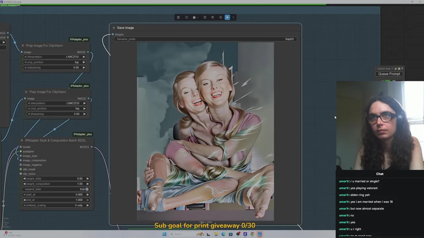Click left arrow of upper interpolation widget
This screenshot has width=424, height=238.
point(25,57)
